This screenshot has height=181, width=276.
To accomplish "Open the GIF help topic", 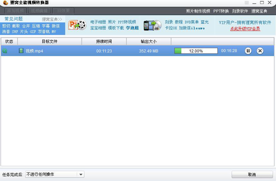I will point(33,32).
